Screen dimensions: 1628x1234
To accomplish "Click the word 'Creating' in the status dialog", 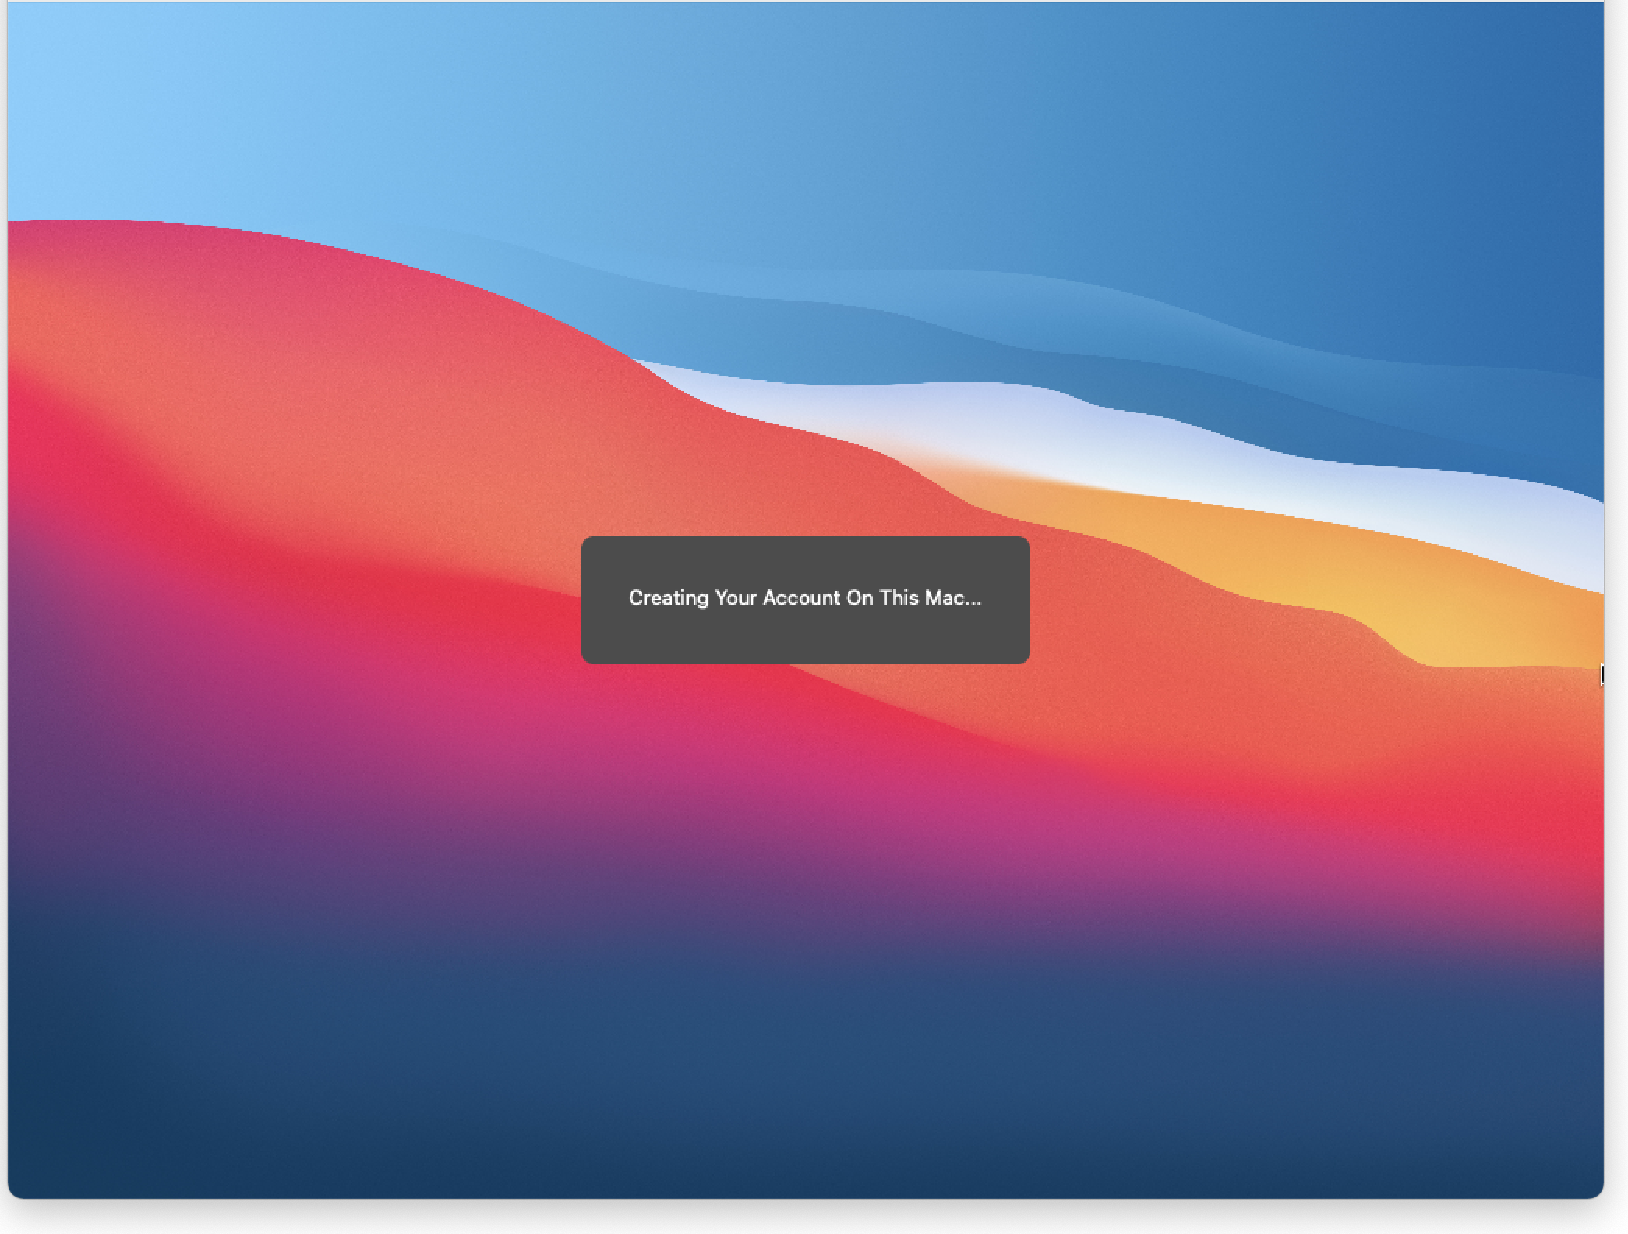I will click(668, 598).
